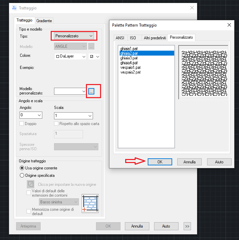This screenshot has height=240, width=239.
Task: Select ghiaia3.pat from the pattern list
Action: tap(129, 58)
